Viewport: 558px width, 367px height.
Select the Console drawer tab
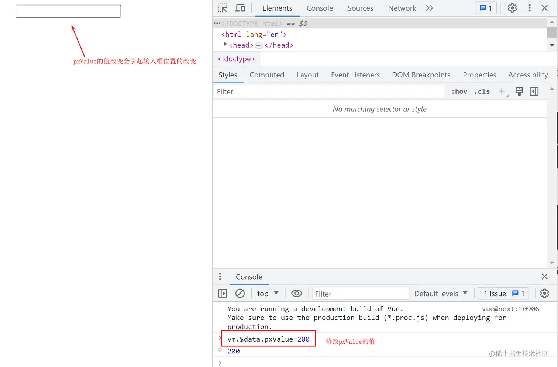[x=249, y=277]
